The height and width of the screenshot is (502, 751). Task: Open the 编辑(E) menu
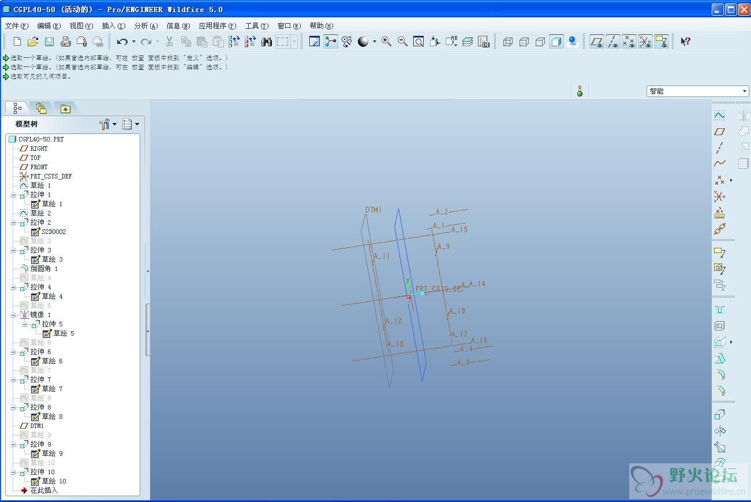coord(49,26)
